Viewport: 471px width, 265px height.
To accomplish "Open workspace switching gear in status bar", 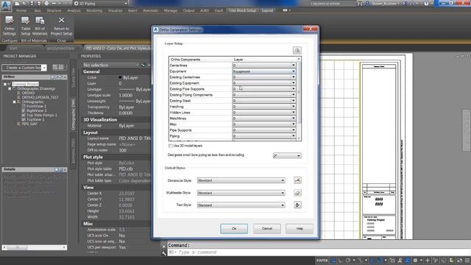I will point(415,261).
